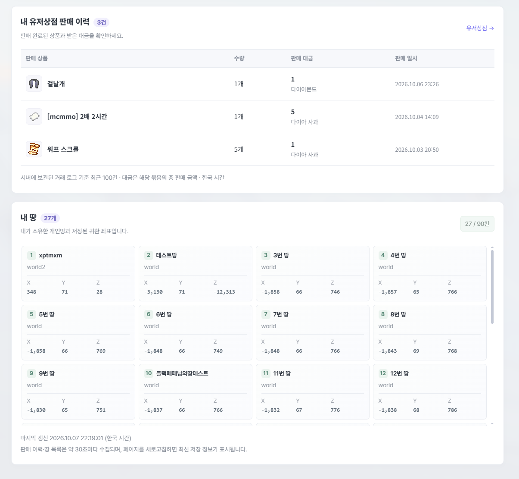Click the 겉날개 product name
Screen dimensions: 519x479
[x=56, y=84]
